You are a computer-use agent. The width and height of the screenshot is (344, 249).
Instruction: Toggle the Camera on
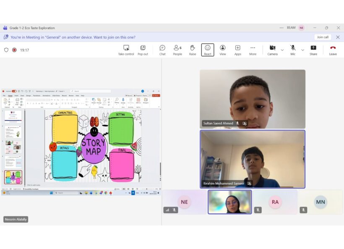(x=272, y=50)
